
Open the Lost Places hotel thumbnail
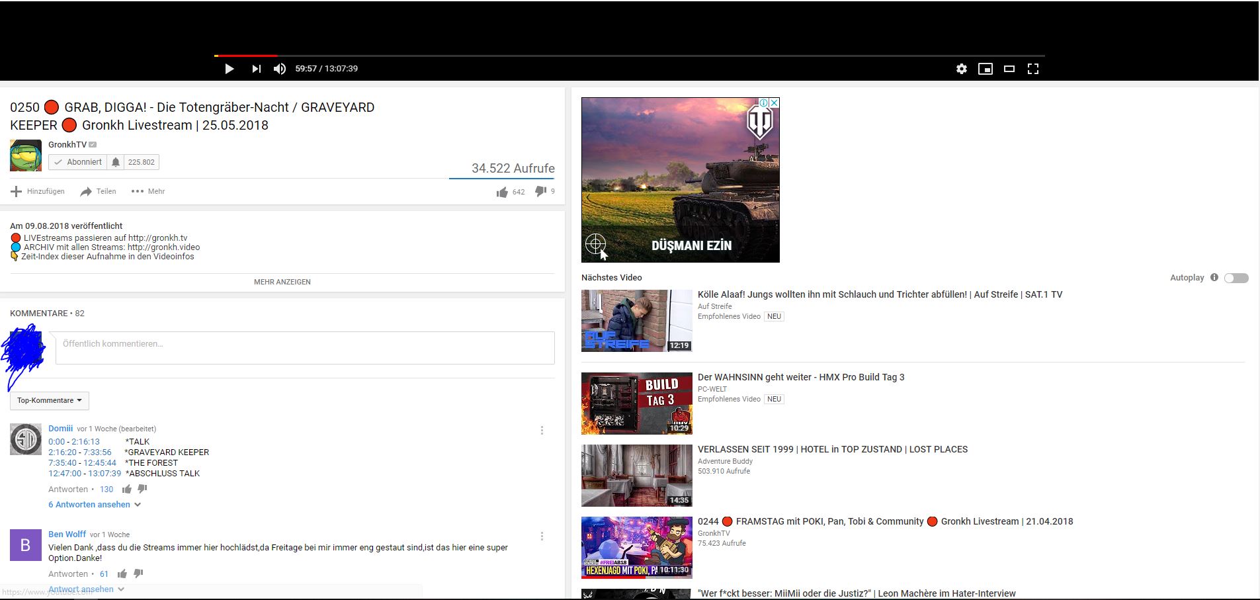(637, 476)
